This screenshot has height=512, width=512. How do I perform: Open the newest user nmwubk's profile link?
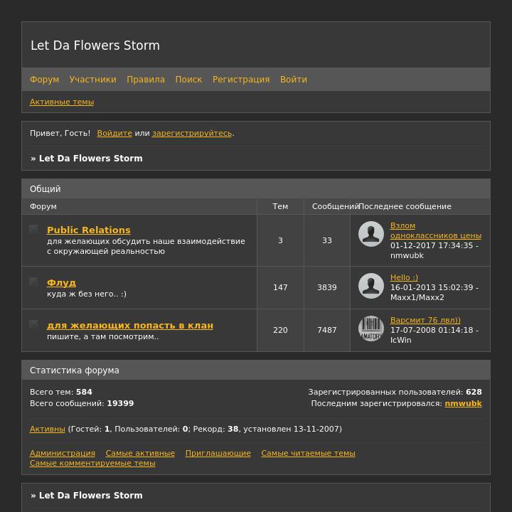463,403
